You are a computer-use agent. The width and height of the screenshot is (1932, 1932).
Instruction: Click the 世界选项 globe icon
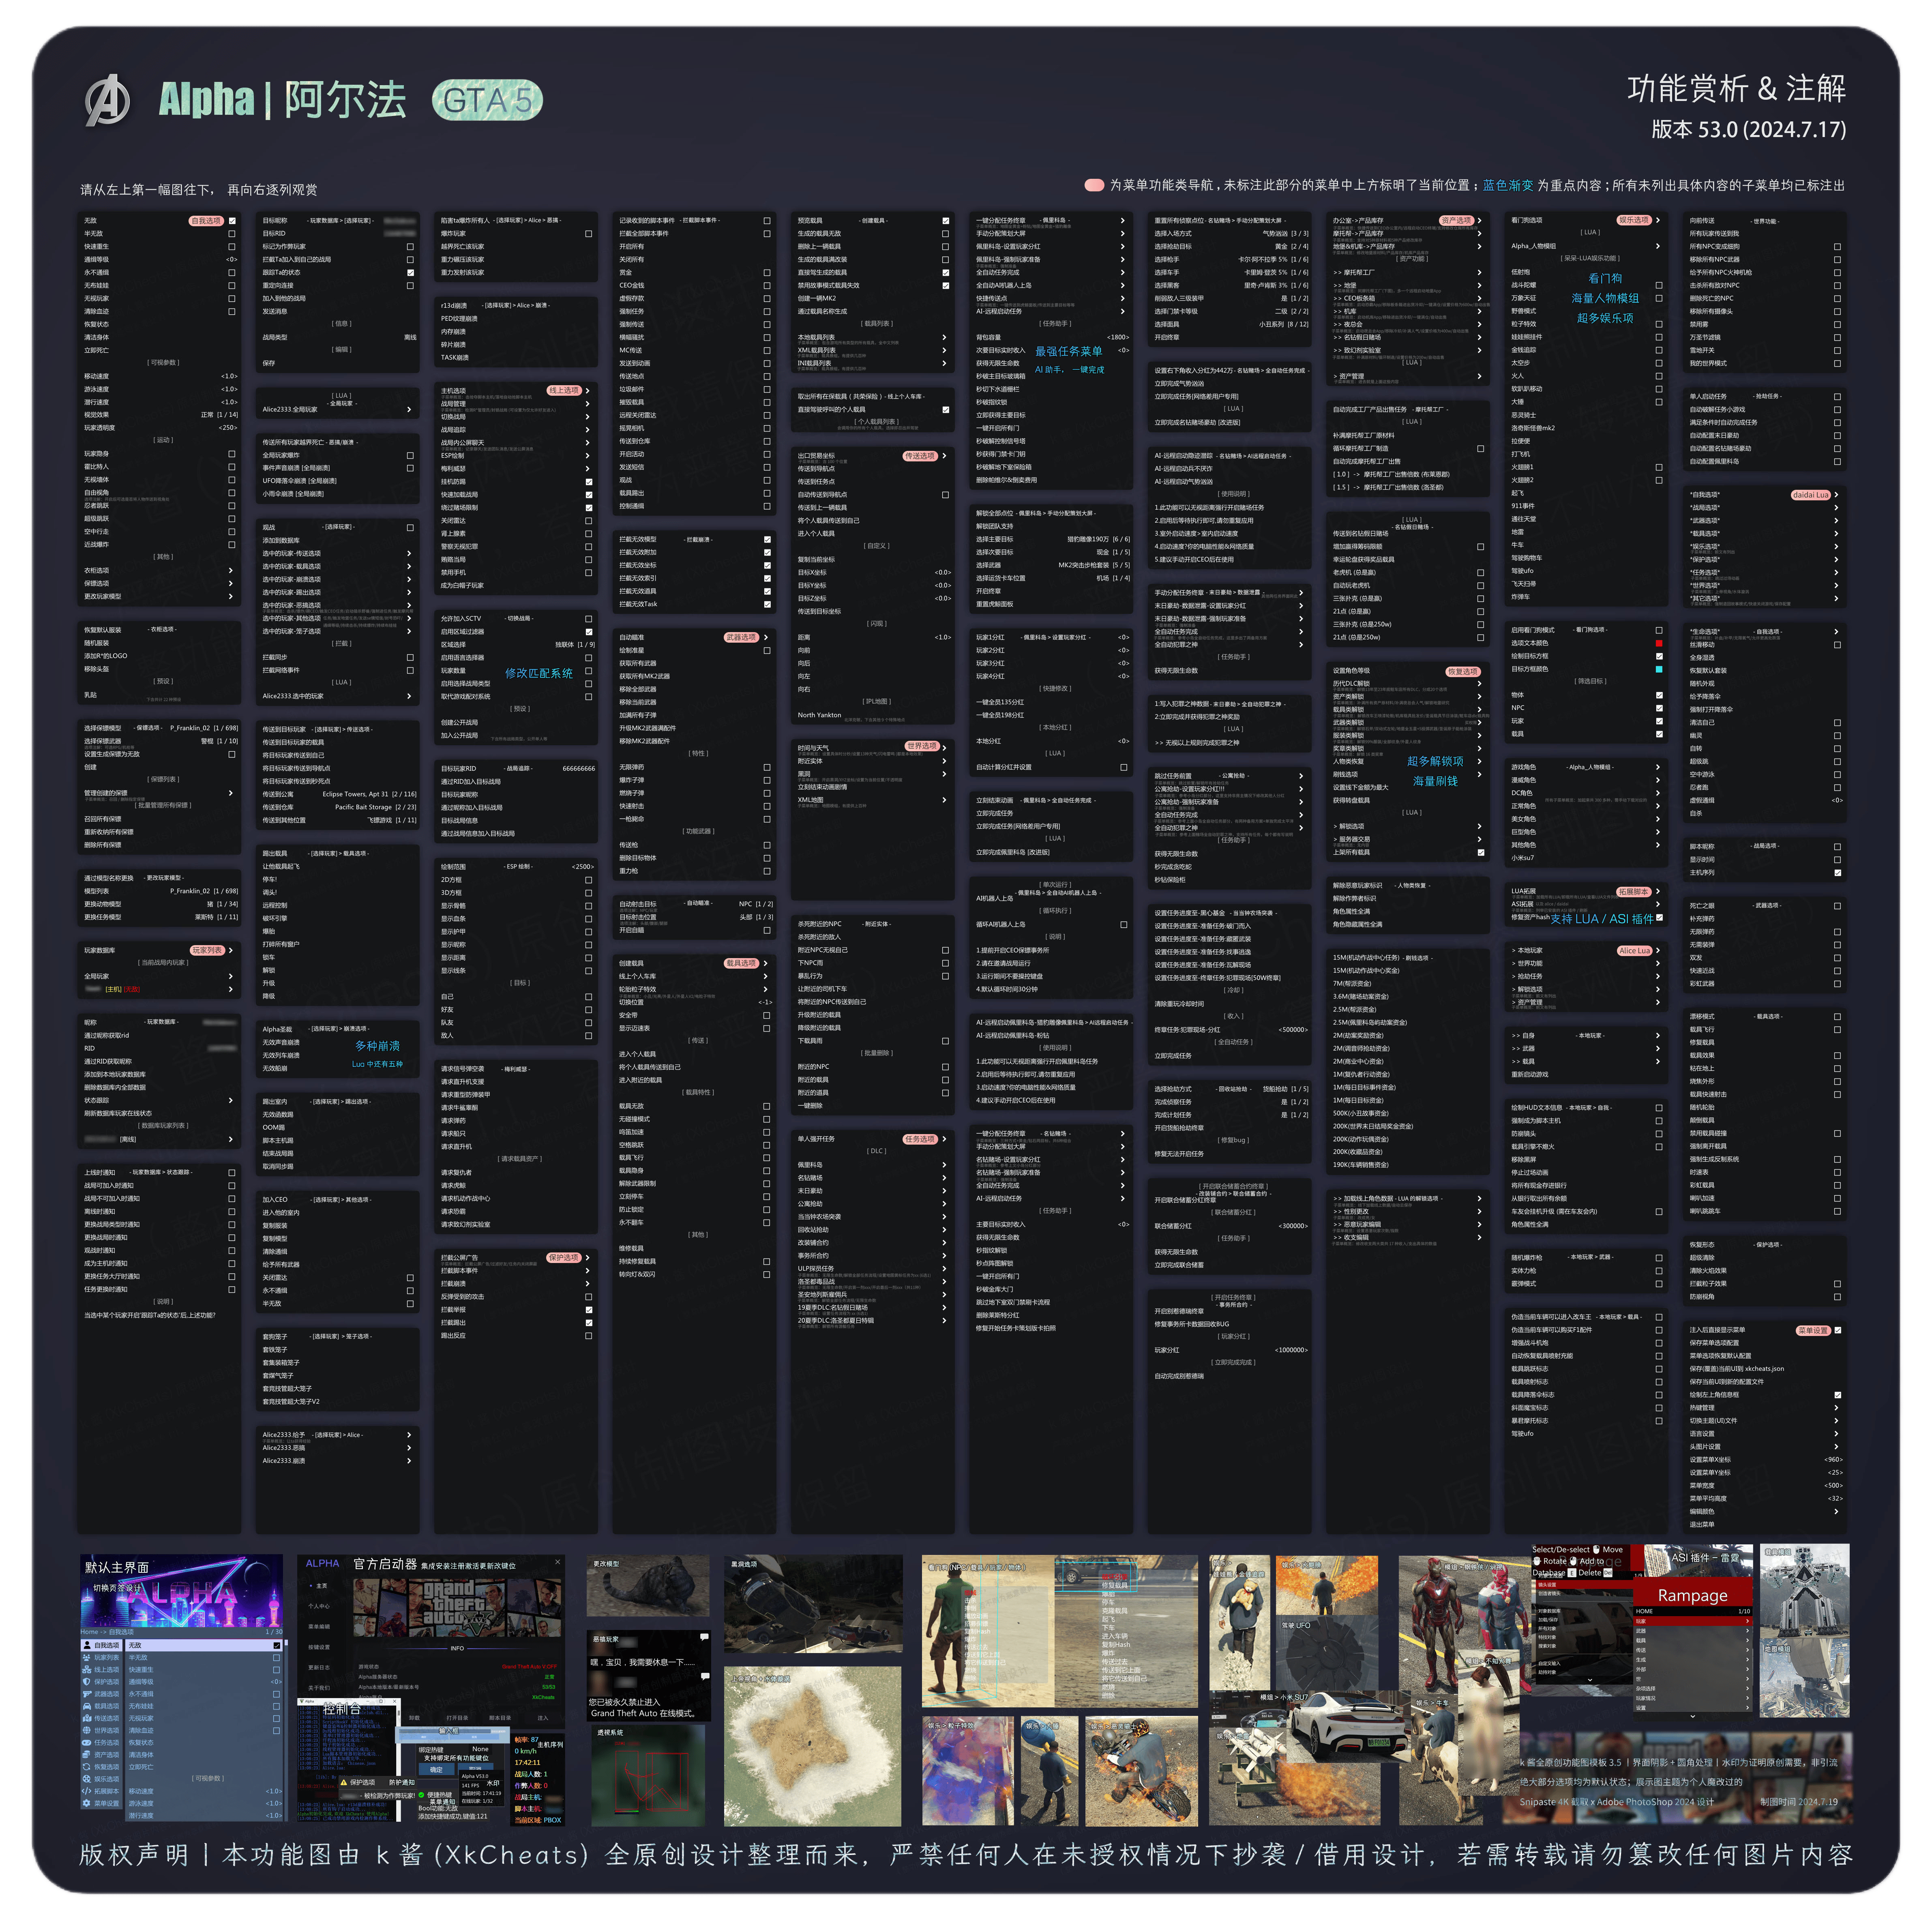point(87,1730)
